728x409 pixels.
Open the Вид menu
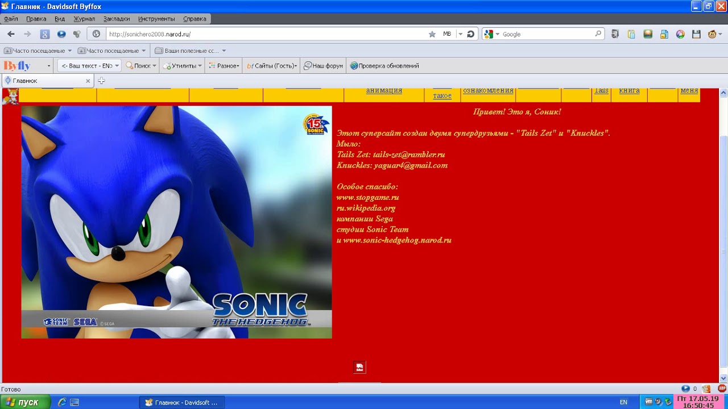(x=60, y=19)
